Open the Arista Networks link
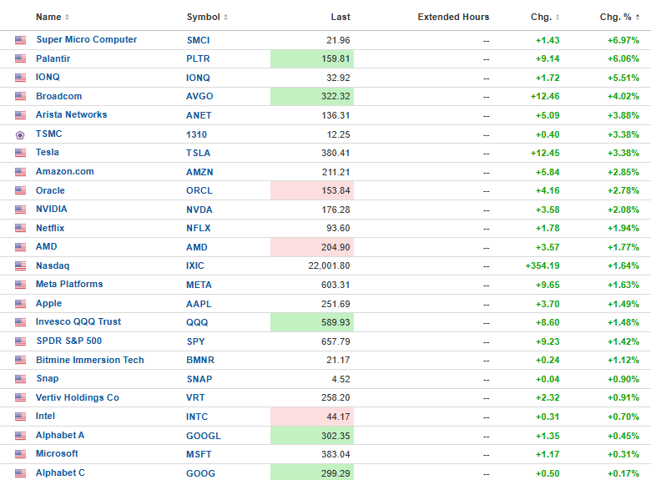The width and height of the screenshot is (651, 480). tap(71, 114)
